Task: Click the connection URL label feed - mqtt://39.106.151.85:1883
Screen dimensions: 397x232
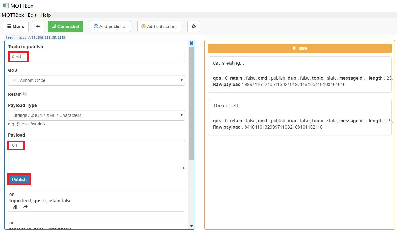Action: click(x=35, y=37)
